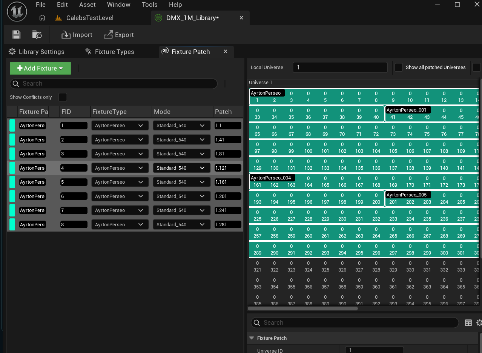Viewport: 482px width, 353px height.
Task: Open Mode dropdown for FID 8
Action: pyautogui.click(x=181, y=224)
